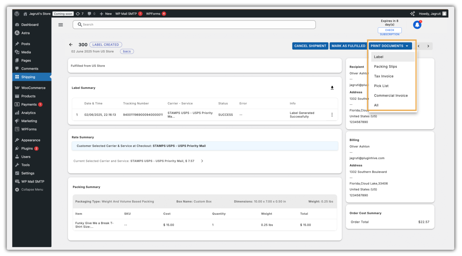Viewport: 462px width, 256px height.
Task: Click the updates icon showing 7
Action: pos(78,14)
